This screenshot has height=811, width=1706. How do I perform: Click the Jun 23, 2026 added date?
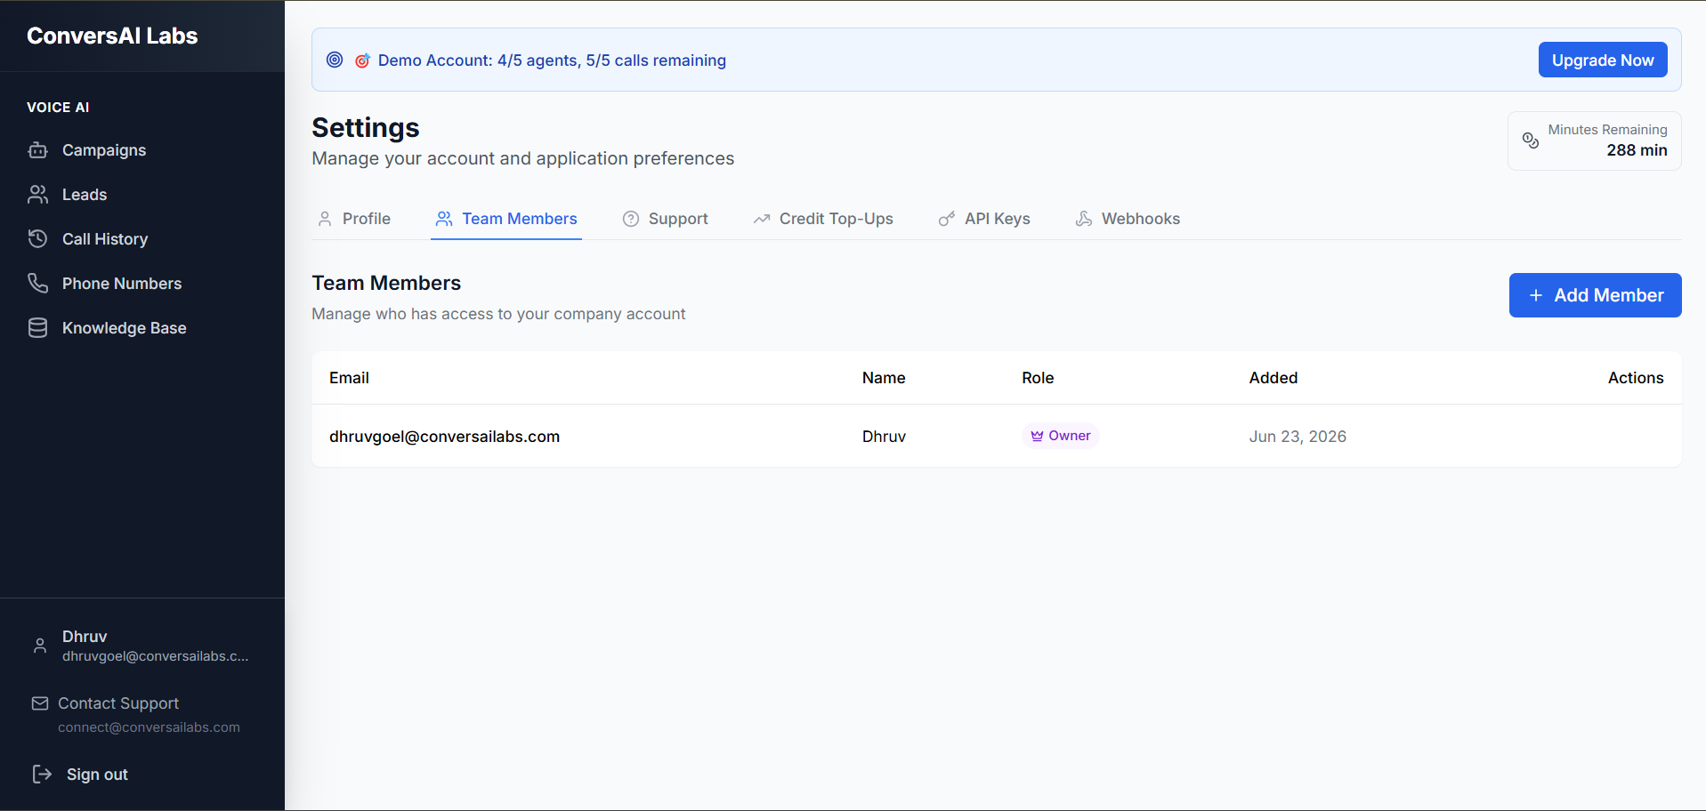coord(1298,437)
